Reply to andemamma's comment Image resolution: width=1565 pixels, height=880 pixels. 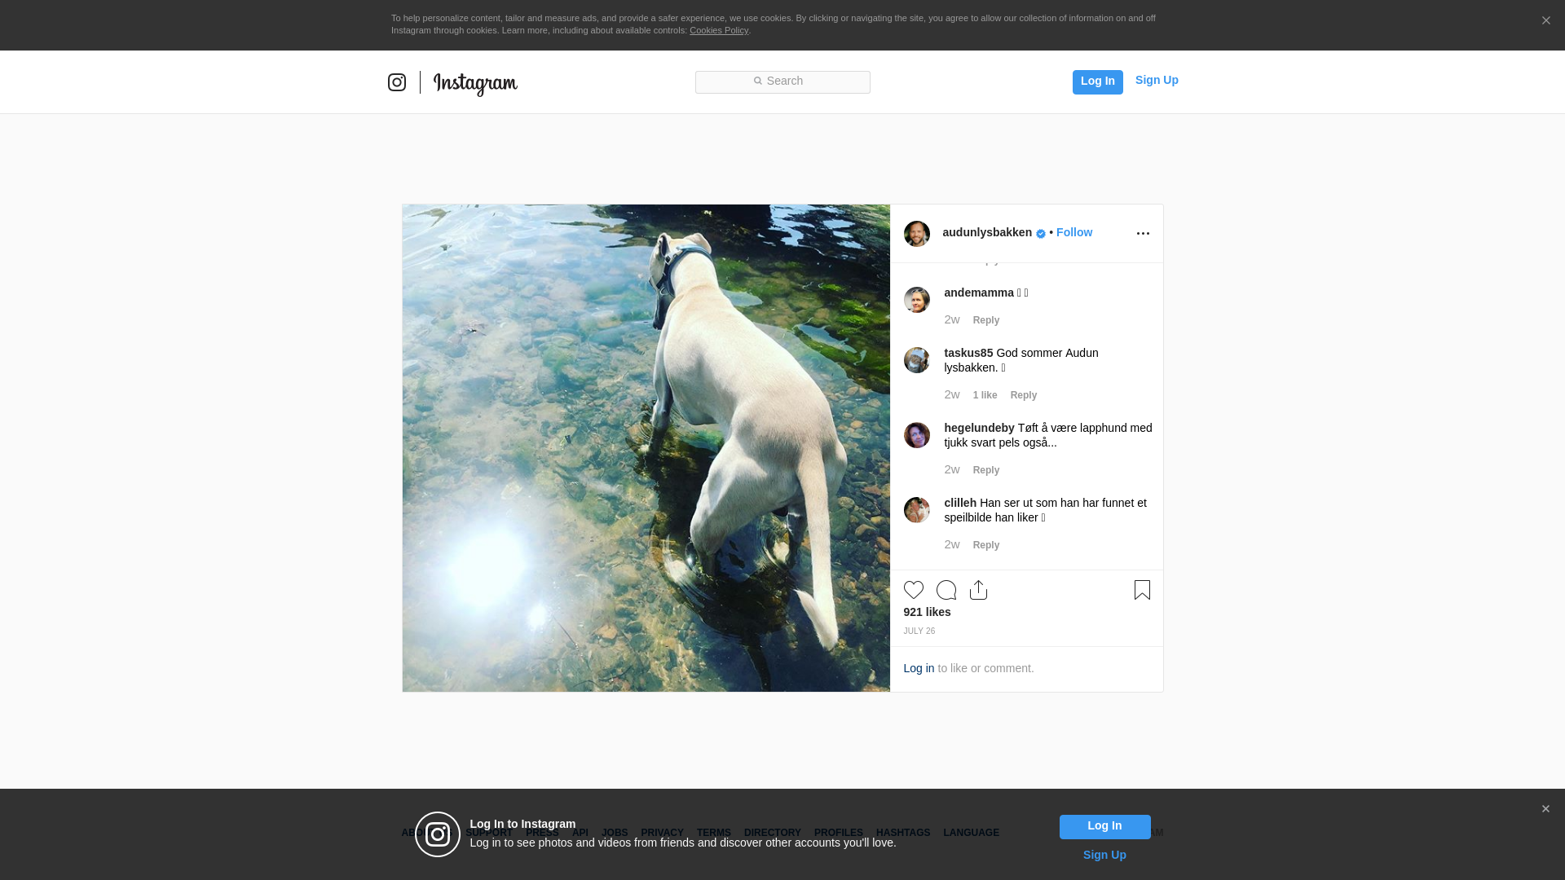(x=986, y=320)
